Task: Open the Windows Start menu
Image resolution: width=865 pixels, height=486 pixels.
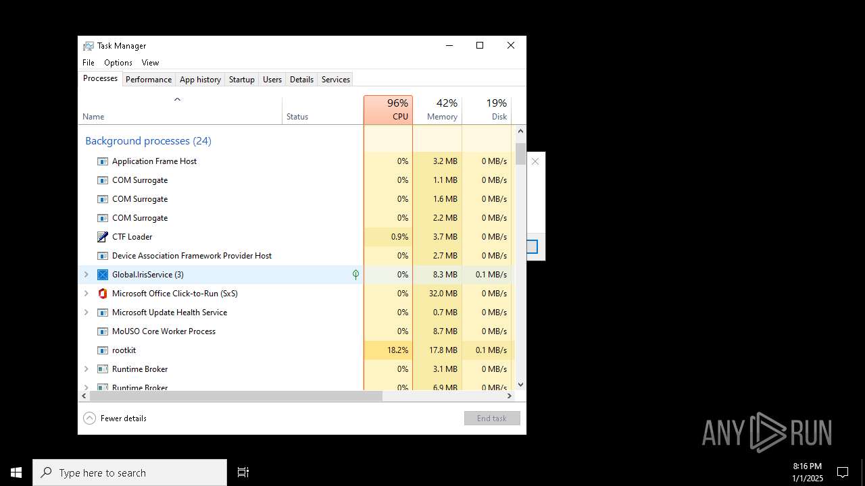Action: coord(16,473)
